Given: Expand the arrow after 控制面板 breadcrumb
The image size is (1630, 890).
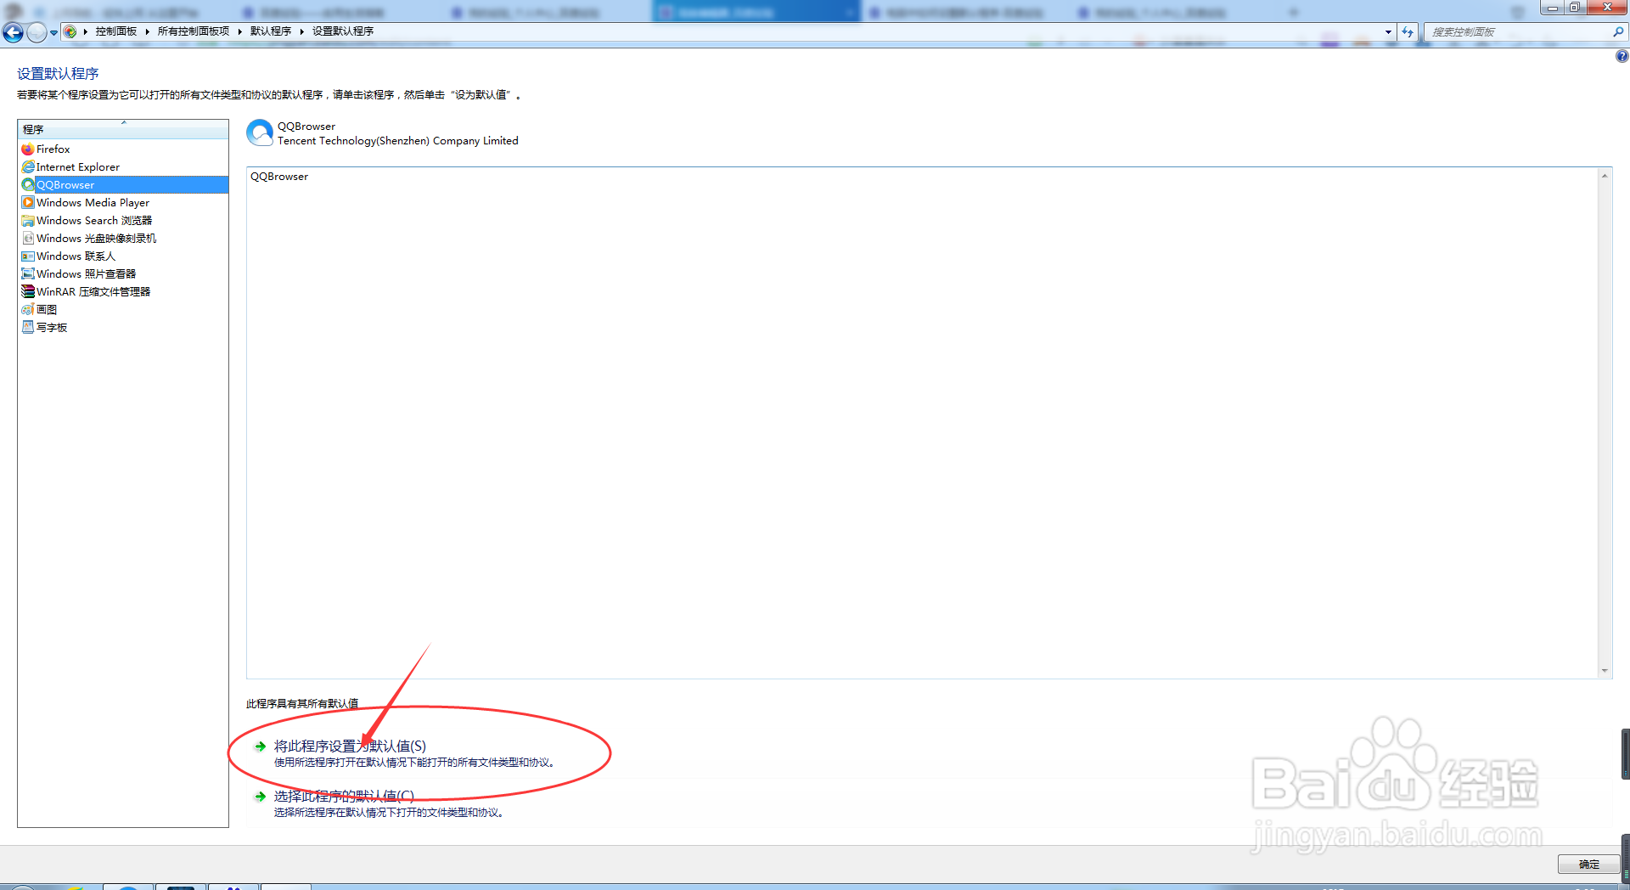Looking at the screenshot, I should (147, 31).
